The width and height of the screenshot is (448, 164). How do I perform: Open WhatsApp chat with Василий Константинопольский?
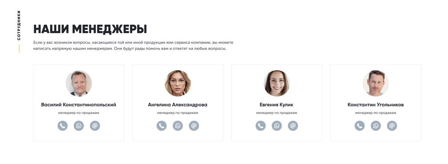tap(79, 126)
